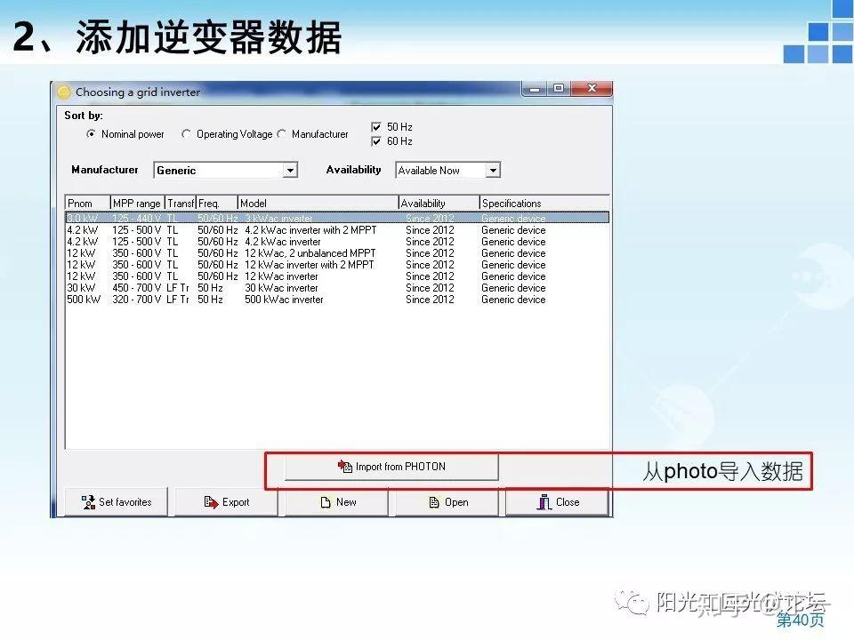Viewport: 854px width, 640px height.
Task: Disable the 60 Hz checkbox
Action: pos(377,140)
